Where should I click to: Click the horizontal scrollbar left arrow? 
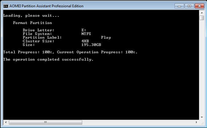click(x=5, y=122)
